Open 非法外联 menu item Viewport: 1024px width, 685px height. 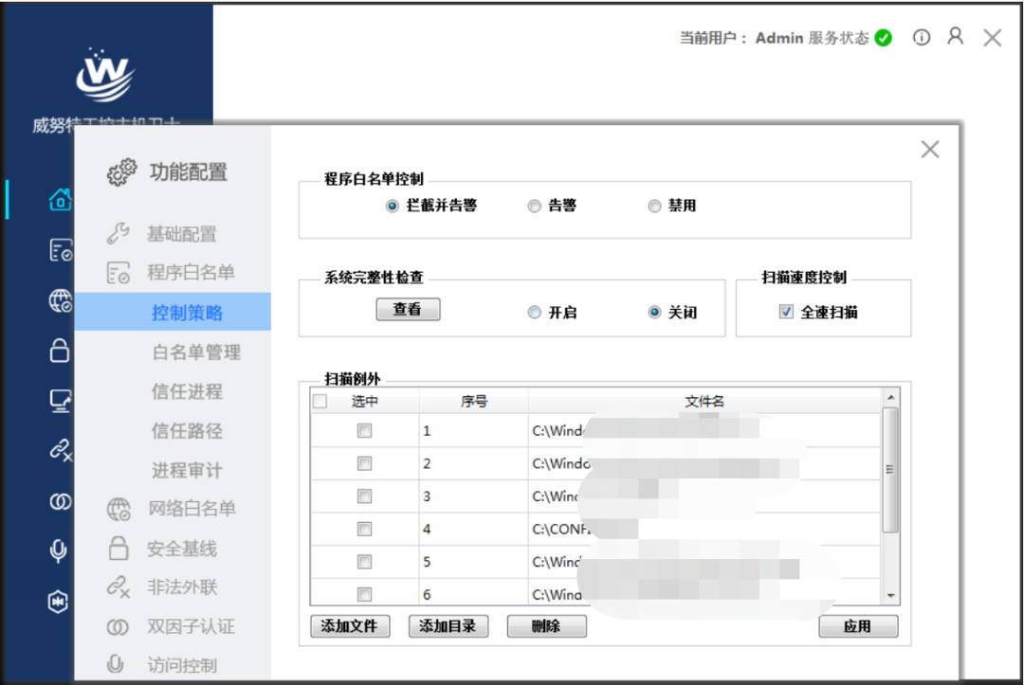point(182,587)
